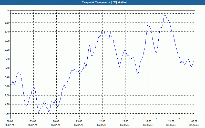The image size is (205, 128).
Task: Click the 6,00 y-axis value
Action: coord(7,50)
